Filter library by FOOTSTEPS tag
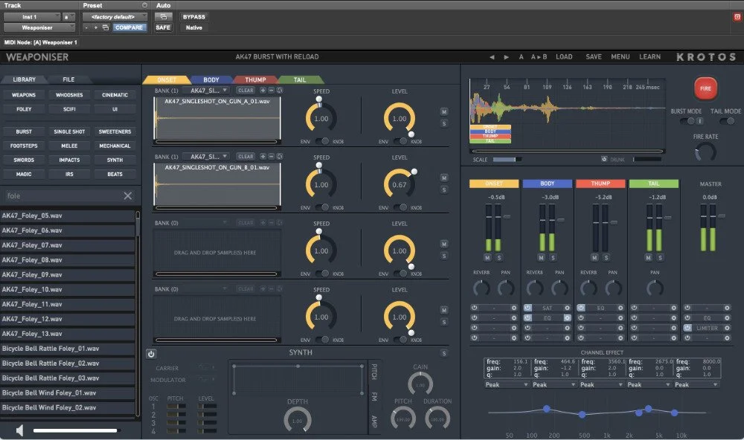 coord(24,146)
